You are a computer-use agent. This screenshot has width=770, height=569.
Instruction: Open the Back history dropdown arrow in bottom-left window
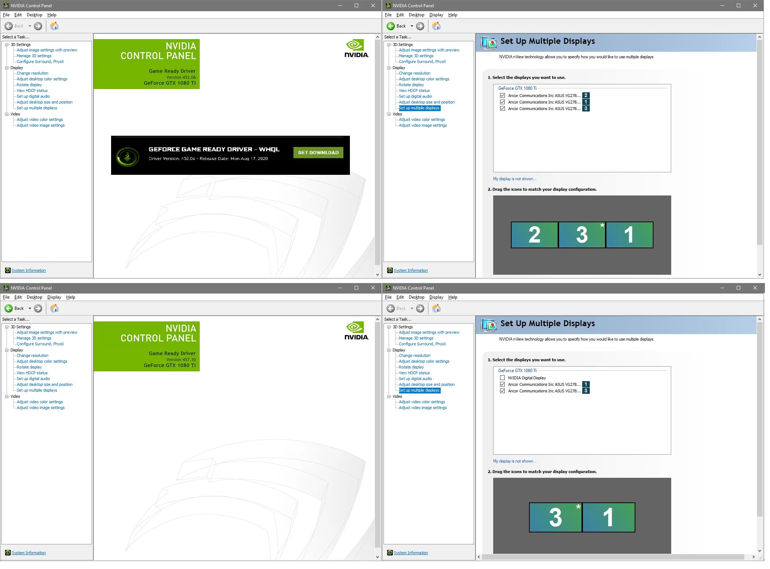click(x=30, y=308)
